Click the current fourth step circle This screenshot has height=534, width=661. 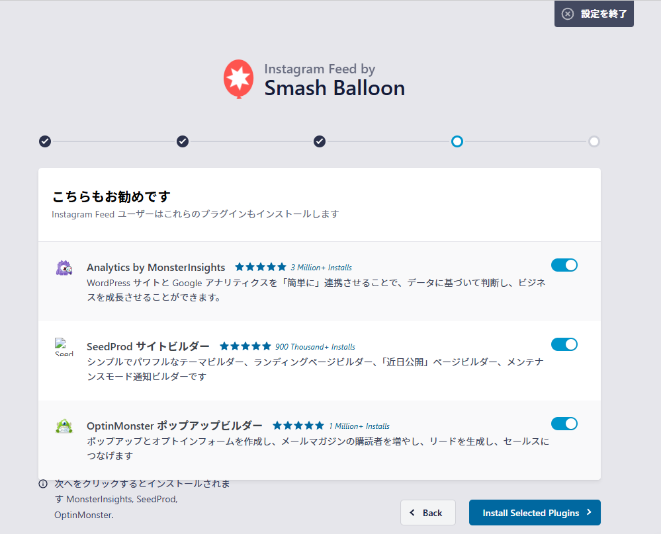tap(457, 141)
